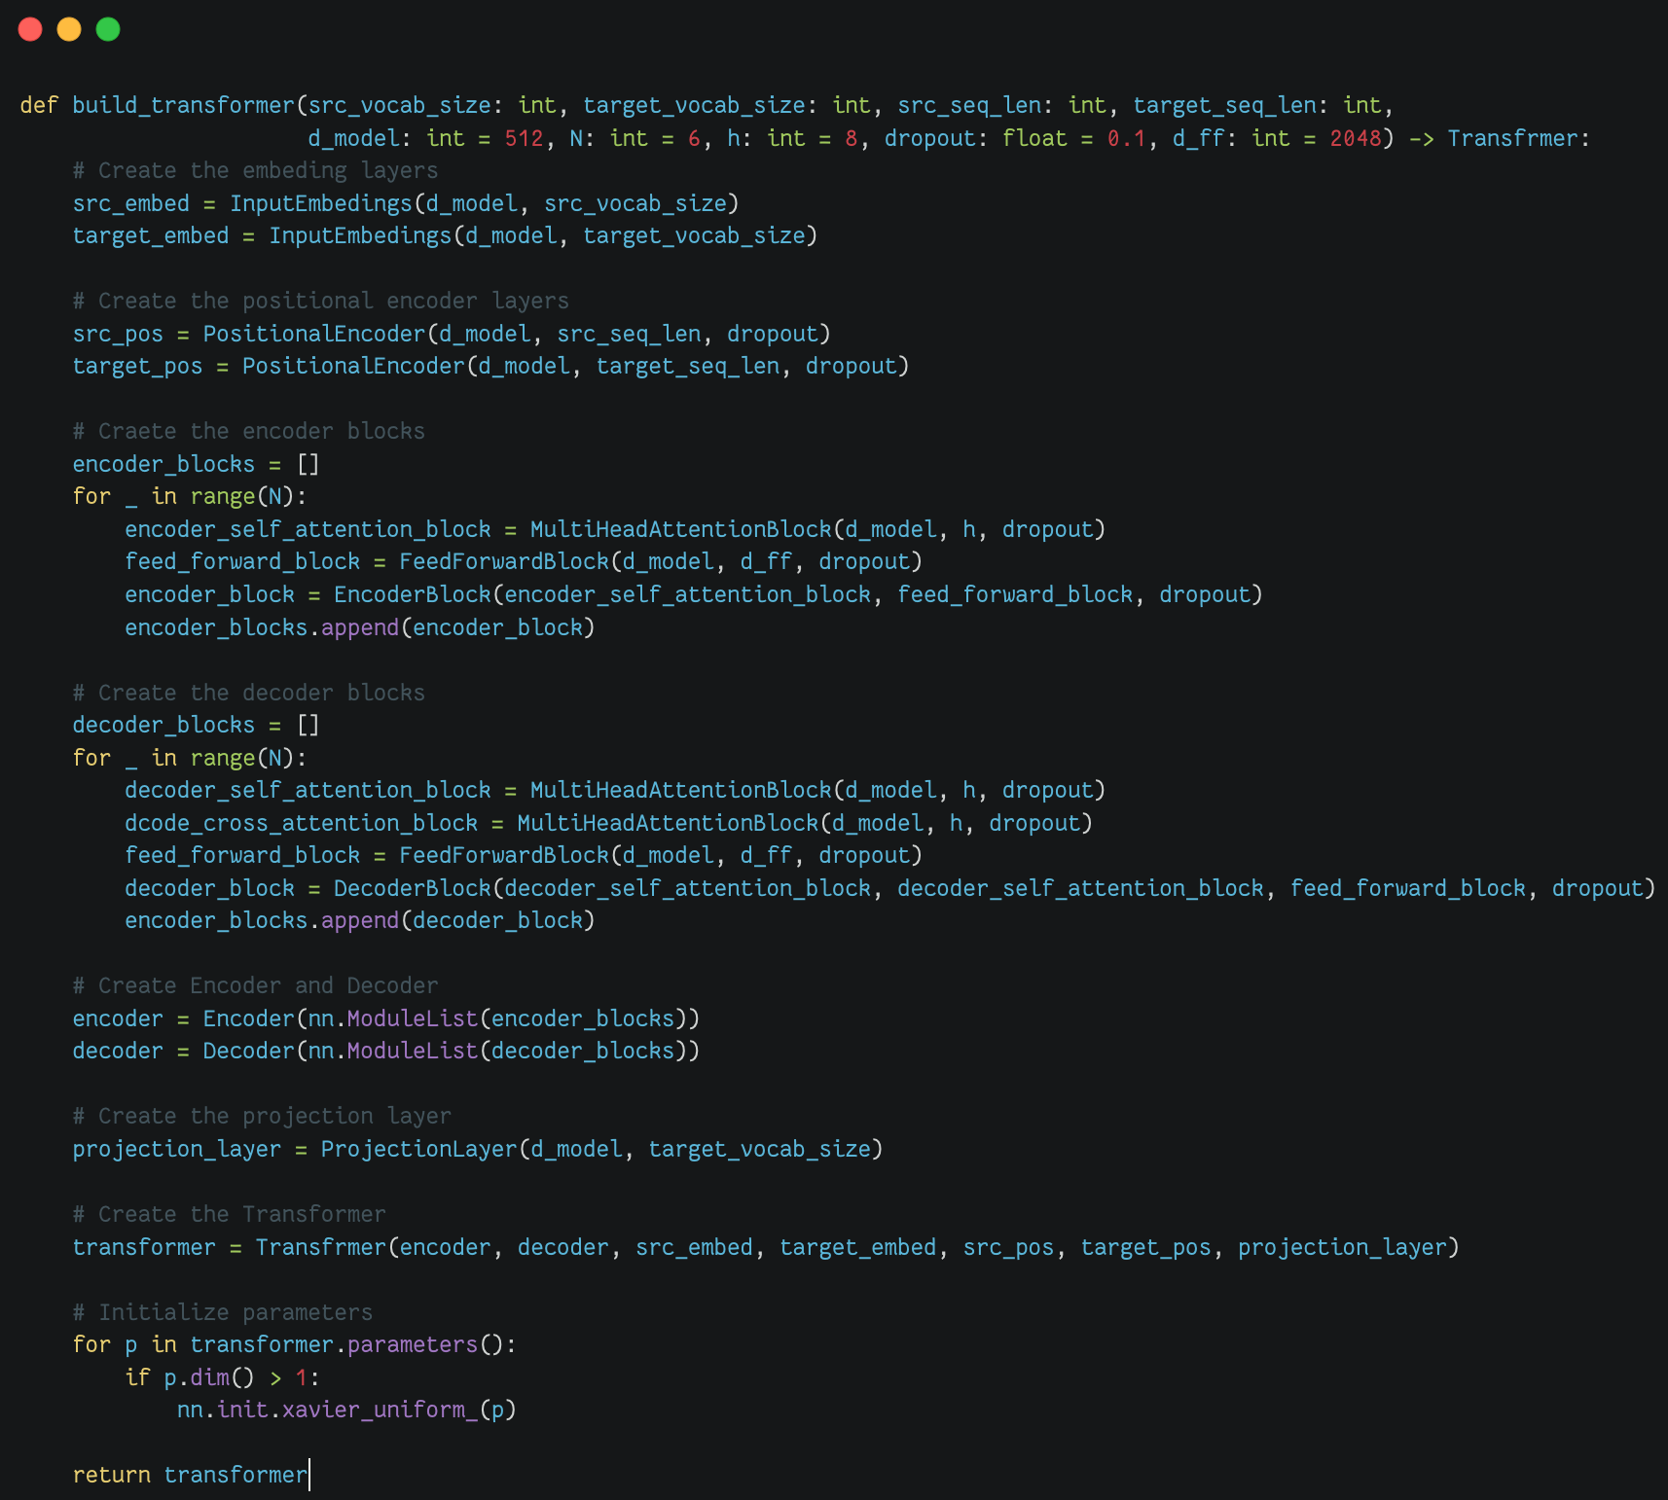Click the green maximize window button
This screenshot has height=1500, width=1668.
coord(108,29)
